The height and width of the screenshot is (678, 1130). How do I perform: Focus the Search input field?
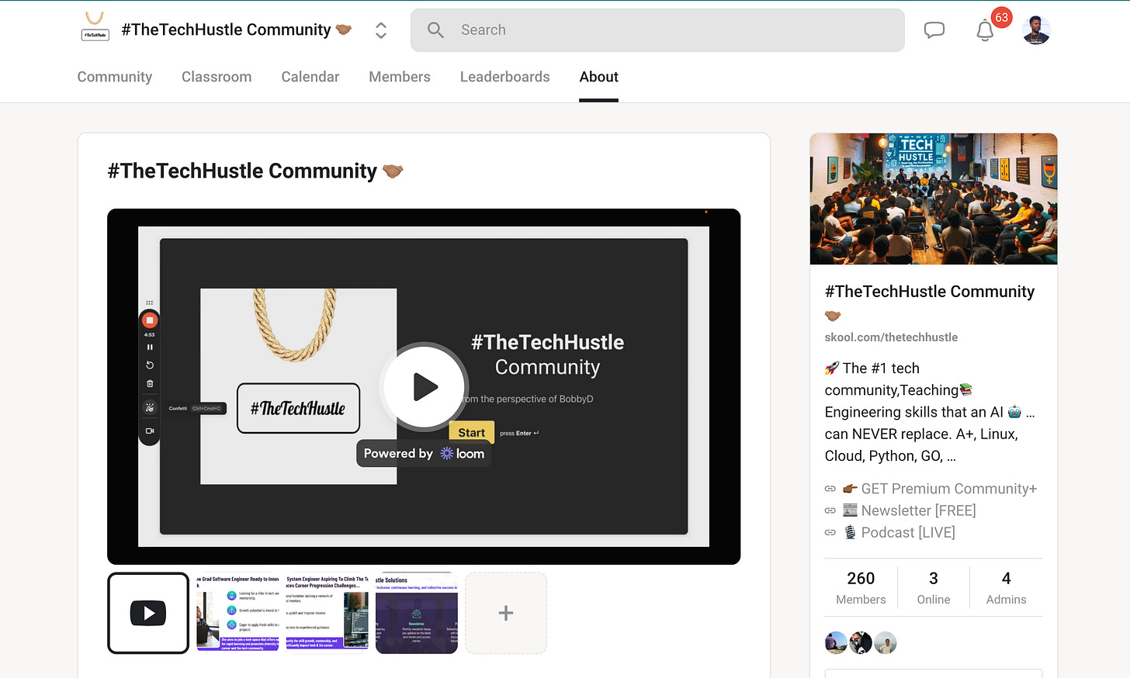point(657,30)
